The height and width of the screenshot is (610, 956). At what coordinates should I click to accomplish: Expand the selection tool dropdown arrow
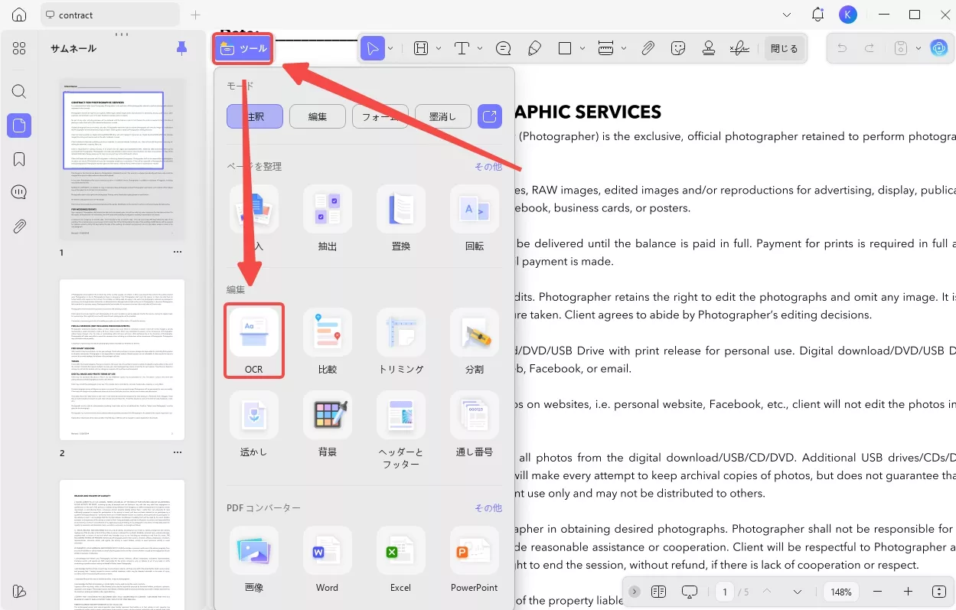[x=390, y=48]
